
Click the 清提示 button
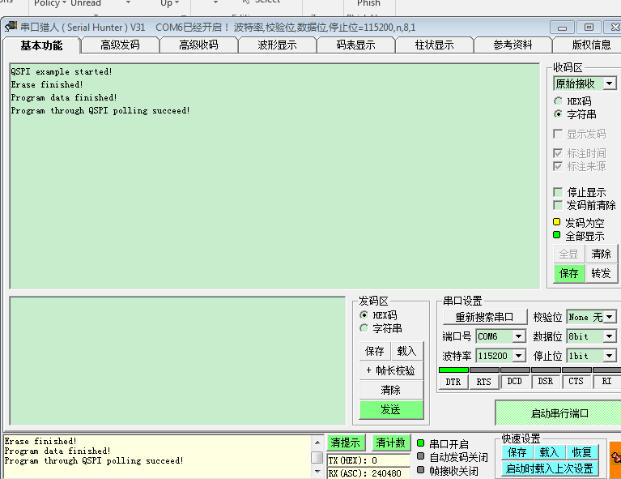346,443
